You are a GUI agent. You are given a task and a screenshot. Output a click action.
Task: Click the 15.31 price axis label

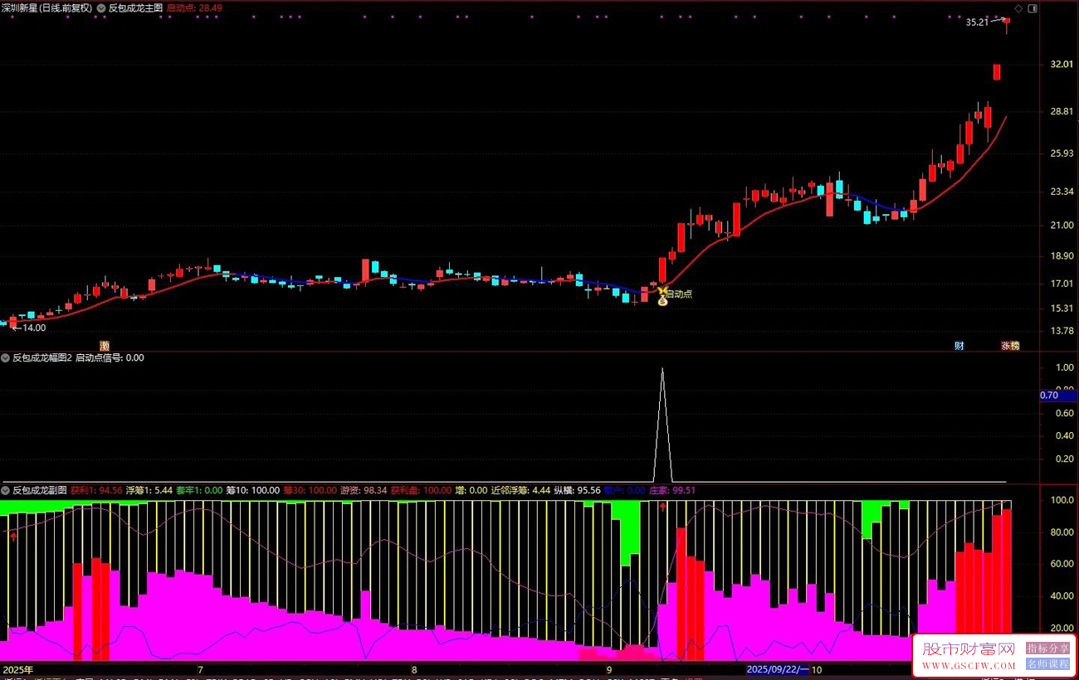click(1062, 308)
